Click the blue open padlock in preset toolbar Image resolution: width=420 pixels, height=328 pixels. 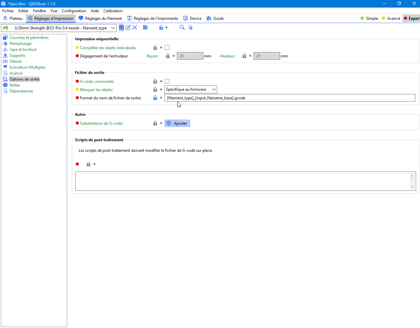pos(161,28)
